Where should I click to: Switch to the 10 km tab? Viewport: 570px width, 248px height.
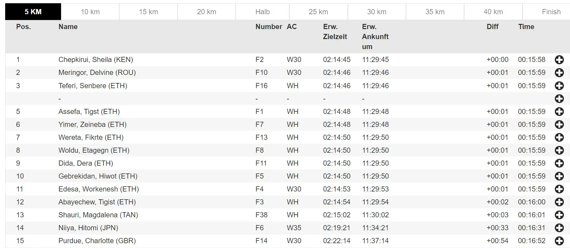point(90,12)
